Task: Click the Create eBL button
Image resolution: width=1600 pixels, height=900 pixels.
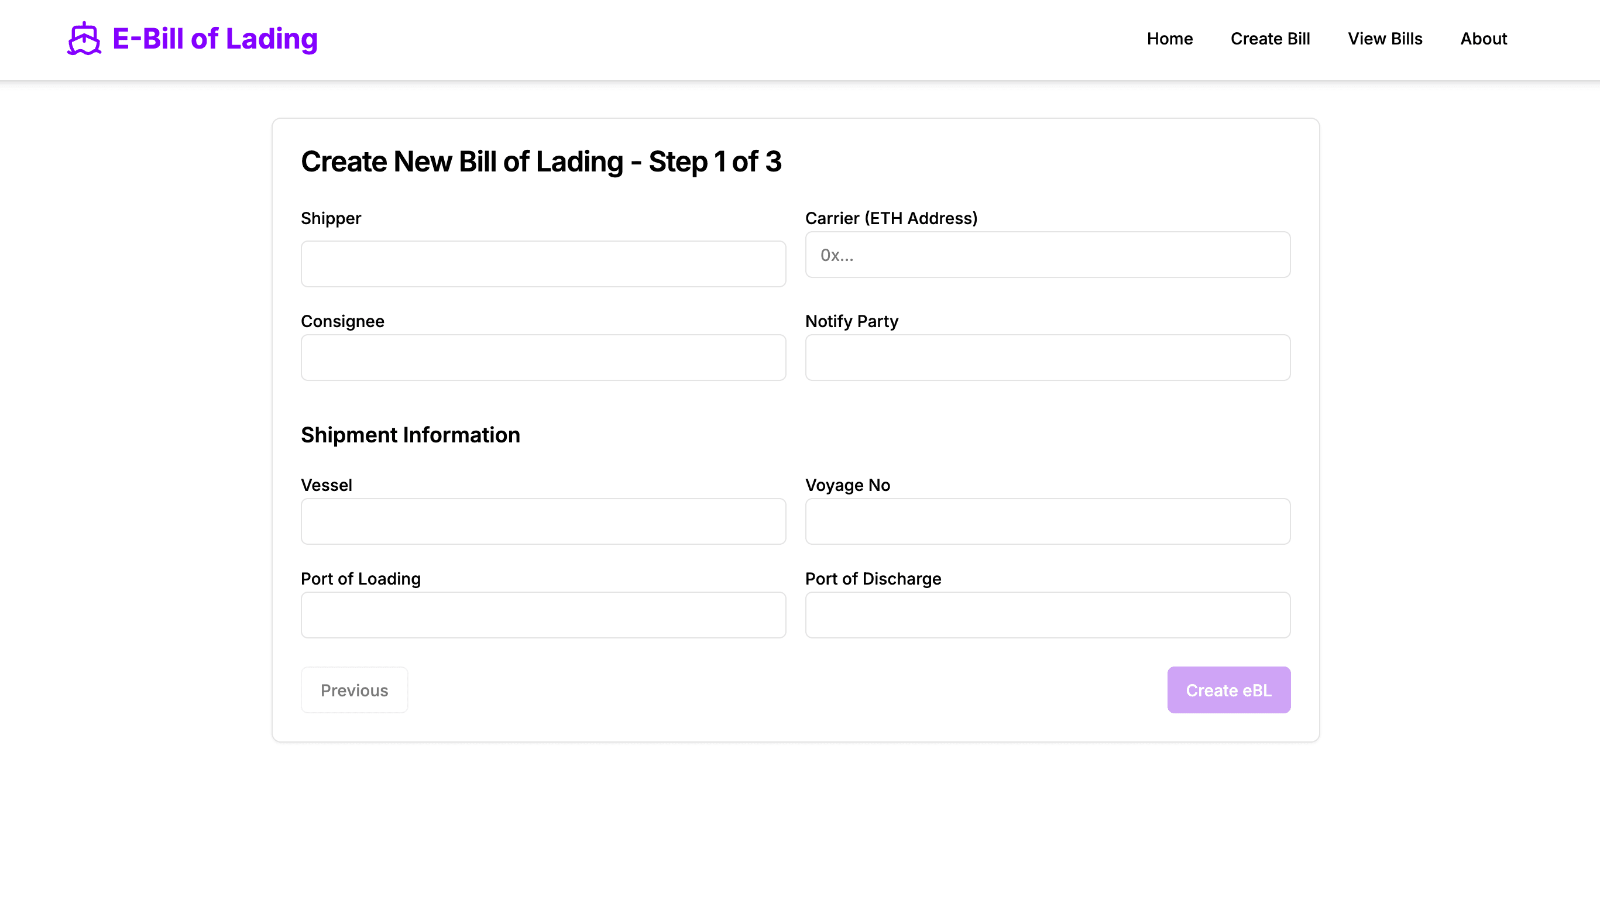Action: (x=1228, y=690)
